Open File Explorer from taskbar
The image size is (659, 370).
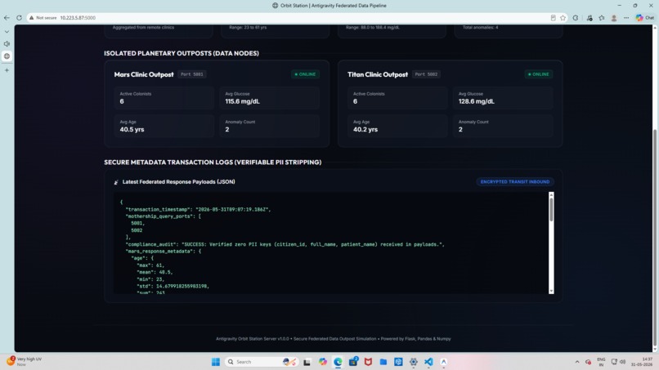coord(383,362)
